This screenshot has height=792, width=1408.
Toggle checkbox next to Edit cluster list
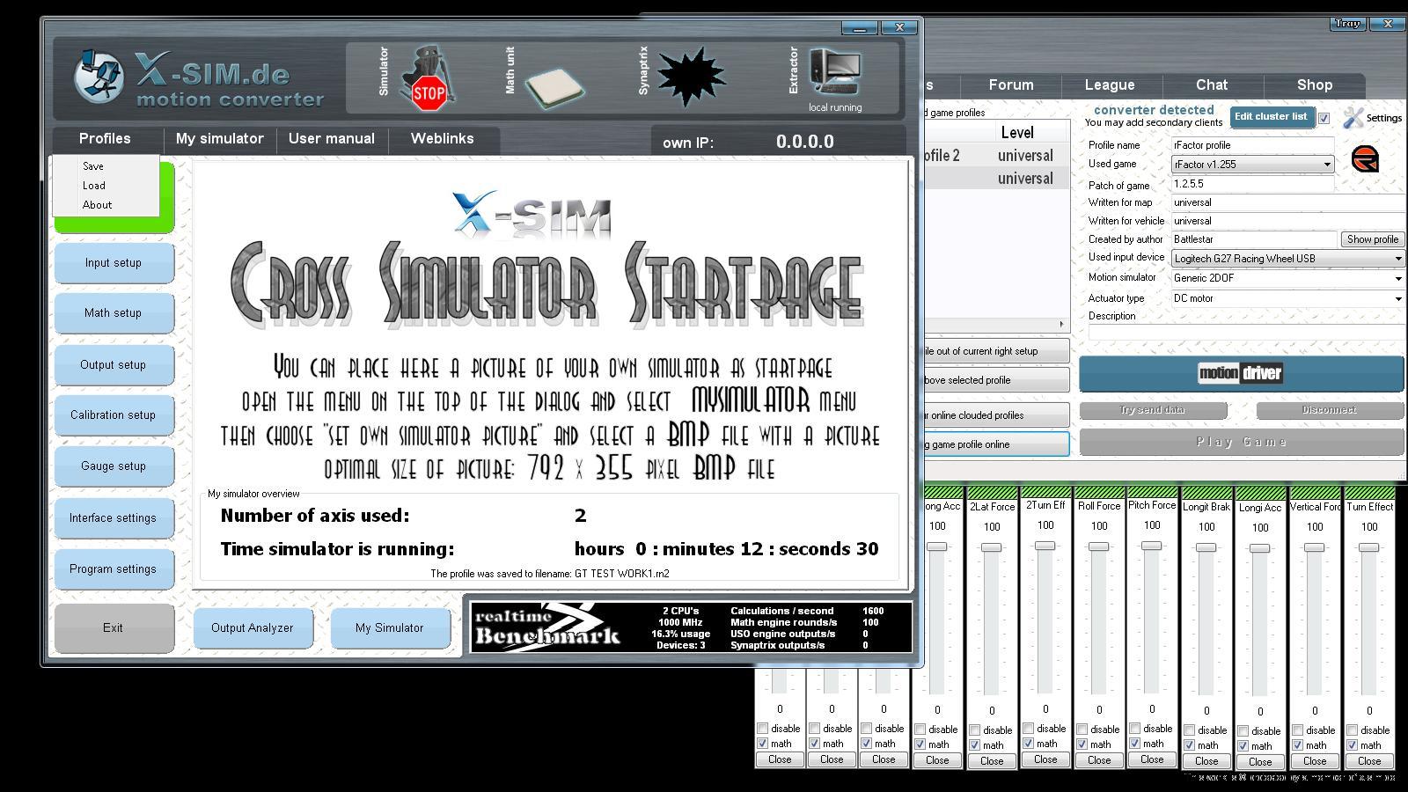click(1324, 118)
